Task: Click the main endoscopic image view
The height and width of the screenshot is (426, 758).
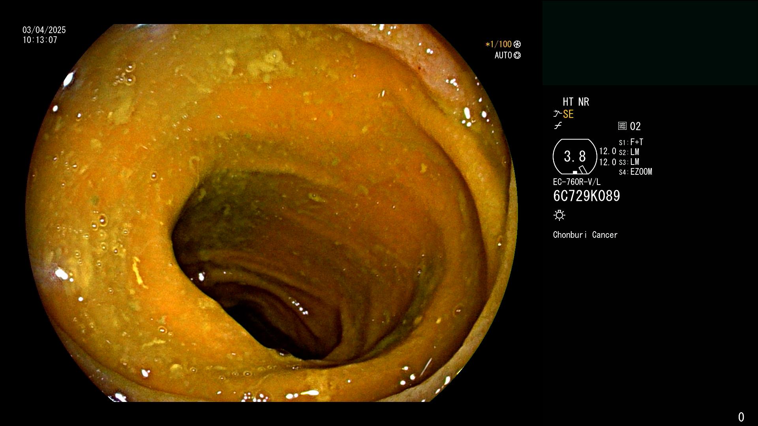Action: (x=272, y=213)
